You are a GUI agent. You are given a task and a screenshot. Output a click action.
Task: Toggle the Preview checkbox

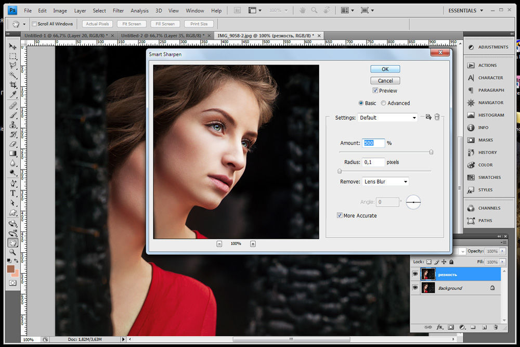[x=375, y=90]
